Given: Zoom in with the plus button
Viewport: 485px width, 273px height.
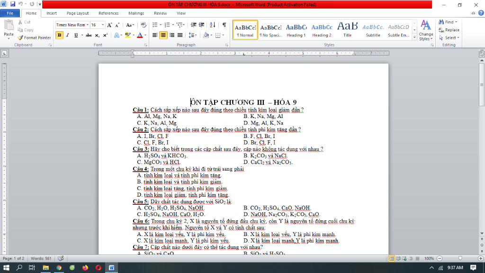Looking at the screenshot, I should pos(480,258).
